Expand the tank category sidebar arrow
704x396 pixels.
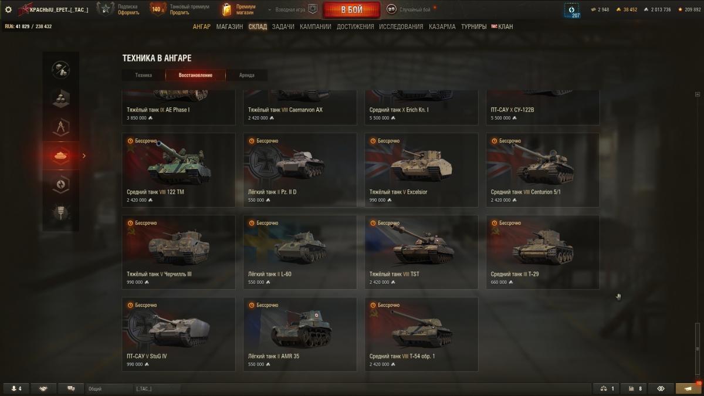tap(84, 155)
